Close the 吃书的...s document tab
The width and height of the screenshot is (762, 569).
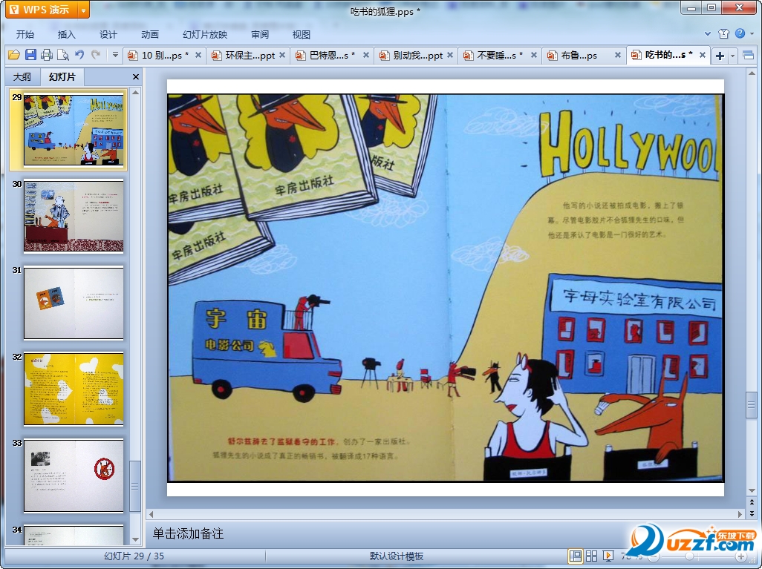tap(703, 56)
